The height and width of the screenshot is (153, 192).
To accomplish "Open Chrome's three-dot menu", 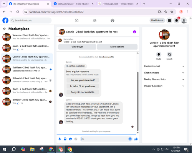I will 188,12.
